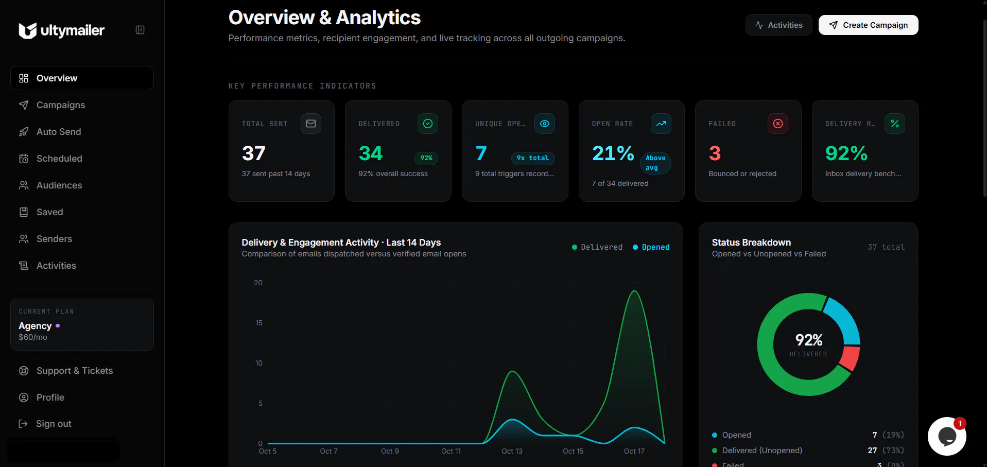Click the Sign out arrow icon

click(23, 424)
